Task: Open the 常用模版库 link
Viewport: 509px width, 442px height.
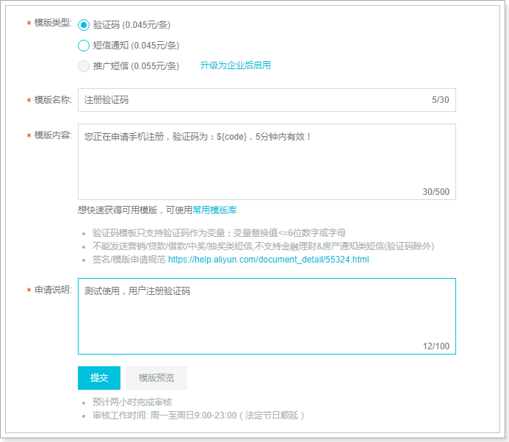Action: coord(214,210)
